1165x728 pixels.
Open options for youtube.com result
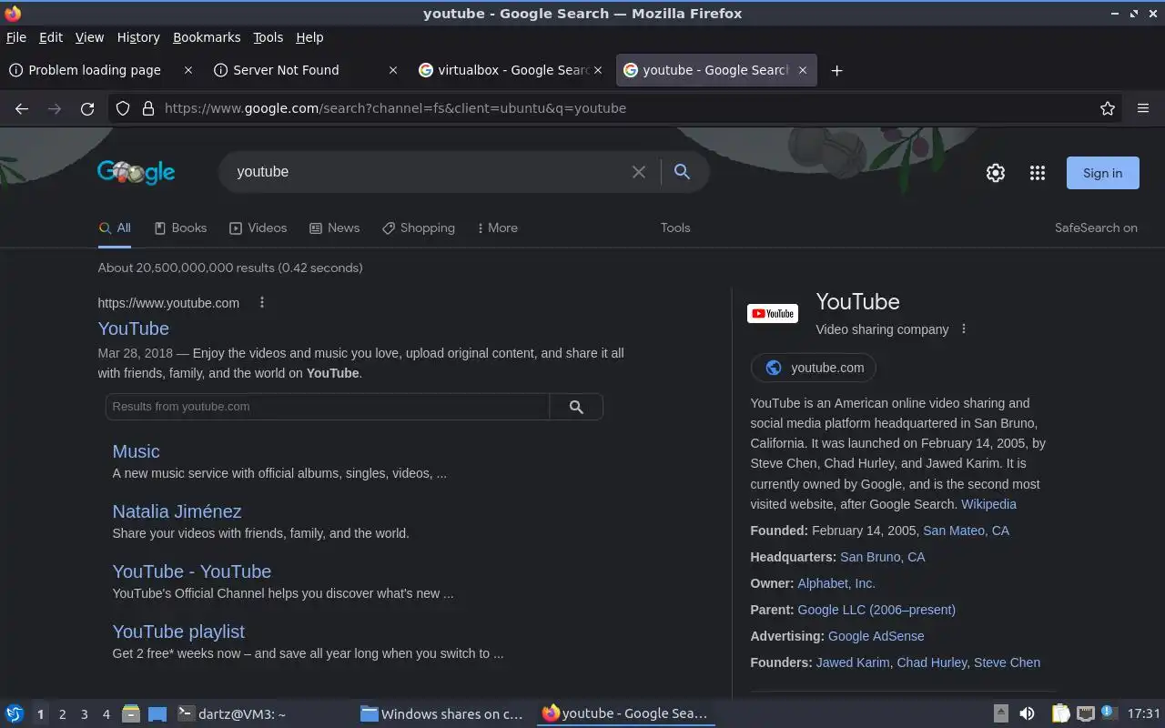click(x=262, y=303)
